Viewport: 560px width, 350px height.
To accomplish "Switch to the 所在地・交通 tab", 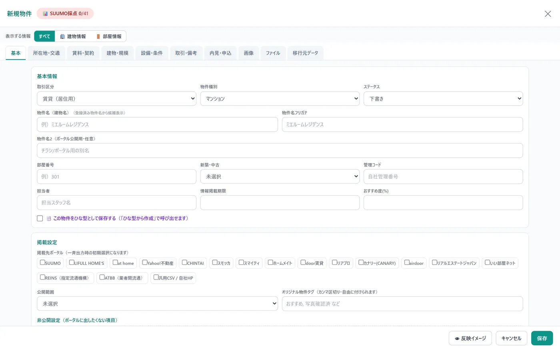I will tap(46, 53).
